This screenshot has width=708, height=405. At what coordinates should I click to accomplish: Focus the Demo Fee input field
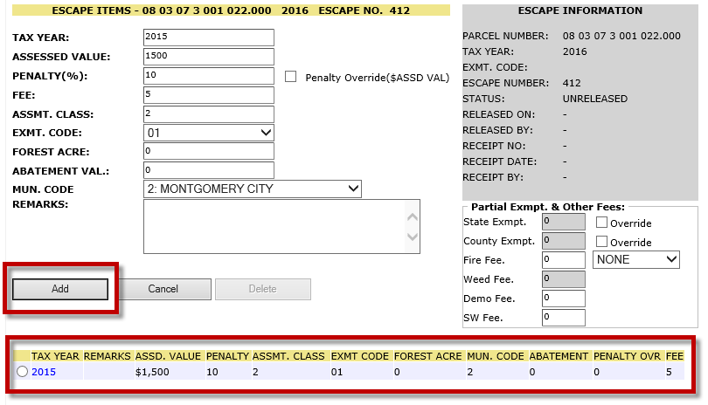564,299
